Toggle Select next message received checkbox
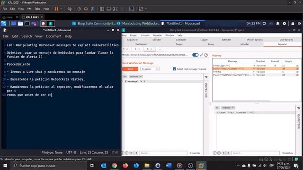This screenshot has width=303, height=170. coord(175,69)
